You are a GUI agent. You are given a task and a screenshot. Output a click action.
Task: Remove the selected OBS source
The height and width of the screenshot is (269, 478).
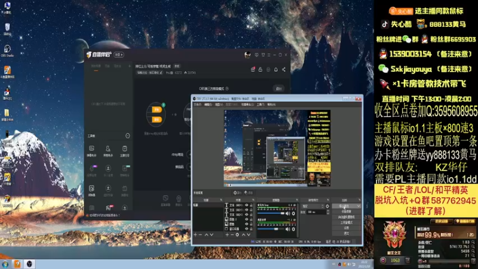tap(232, 234)
